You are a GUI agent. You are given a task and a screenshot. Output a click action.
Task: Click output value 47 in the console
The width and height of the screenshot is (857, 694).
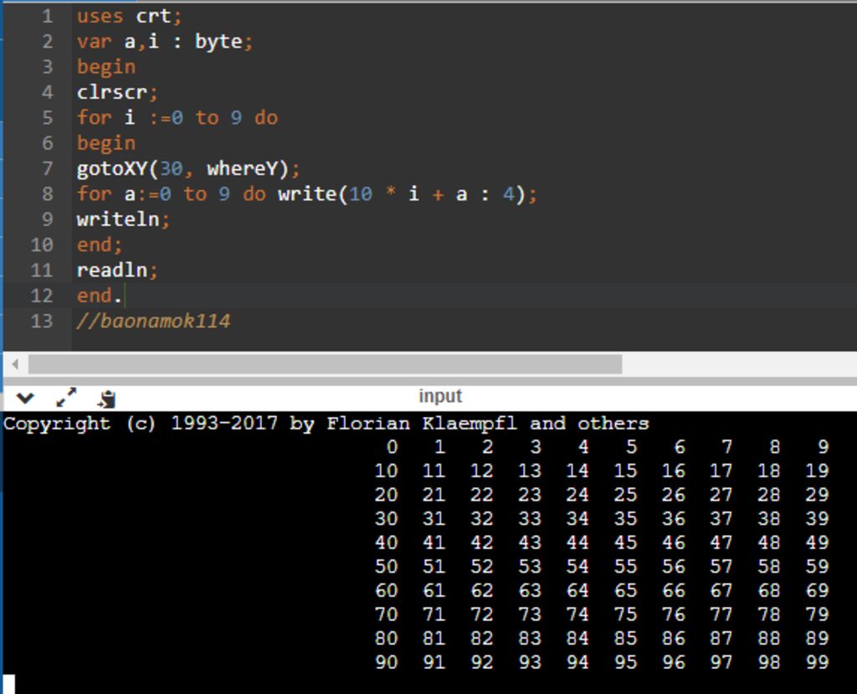click(721, 542)
